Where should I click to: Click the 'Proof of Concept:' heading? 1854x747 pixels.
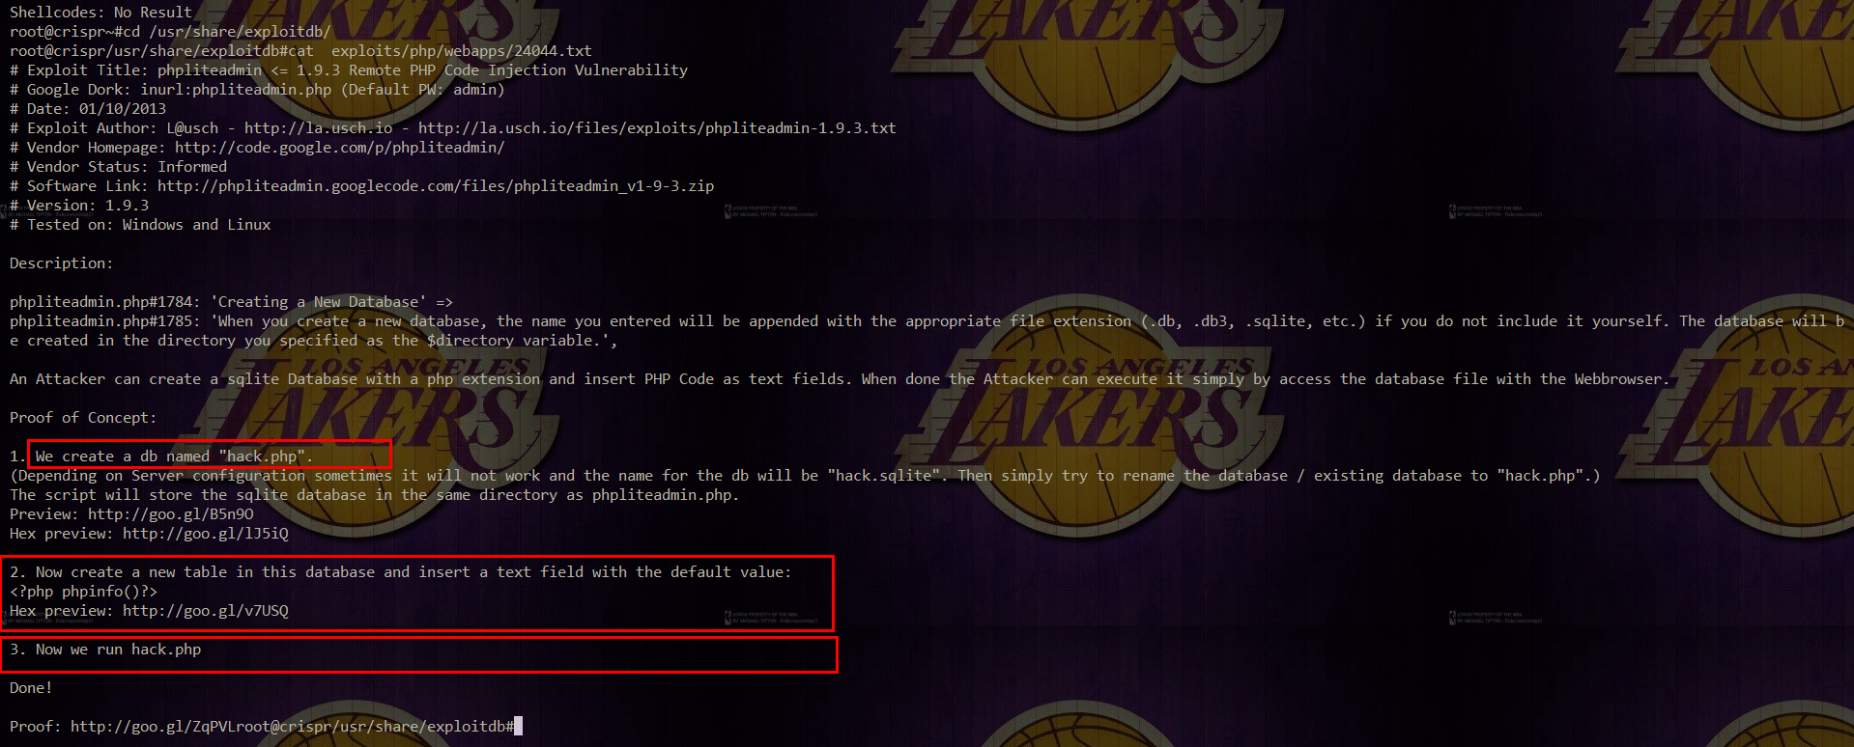[x=83, y=418]
